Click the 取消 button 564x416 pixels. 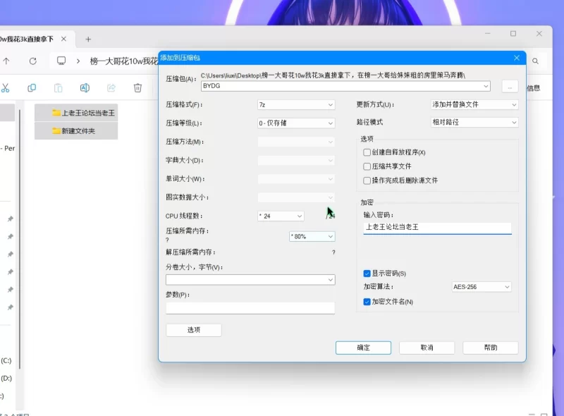(x=427, y=348)
